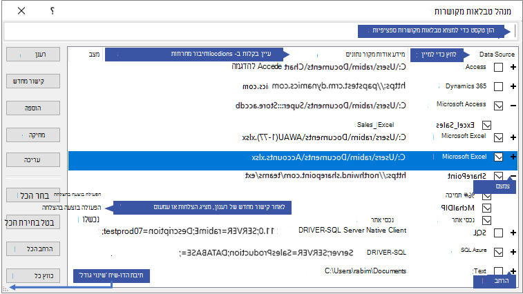Click the הוספה (Add) button
Screen dimensions: 523x294
coord(33,108)
